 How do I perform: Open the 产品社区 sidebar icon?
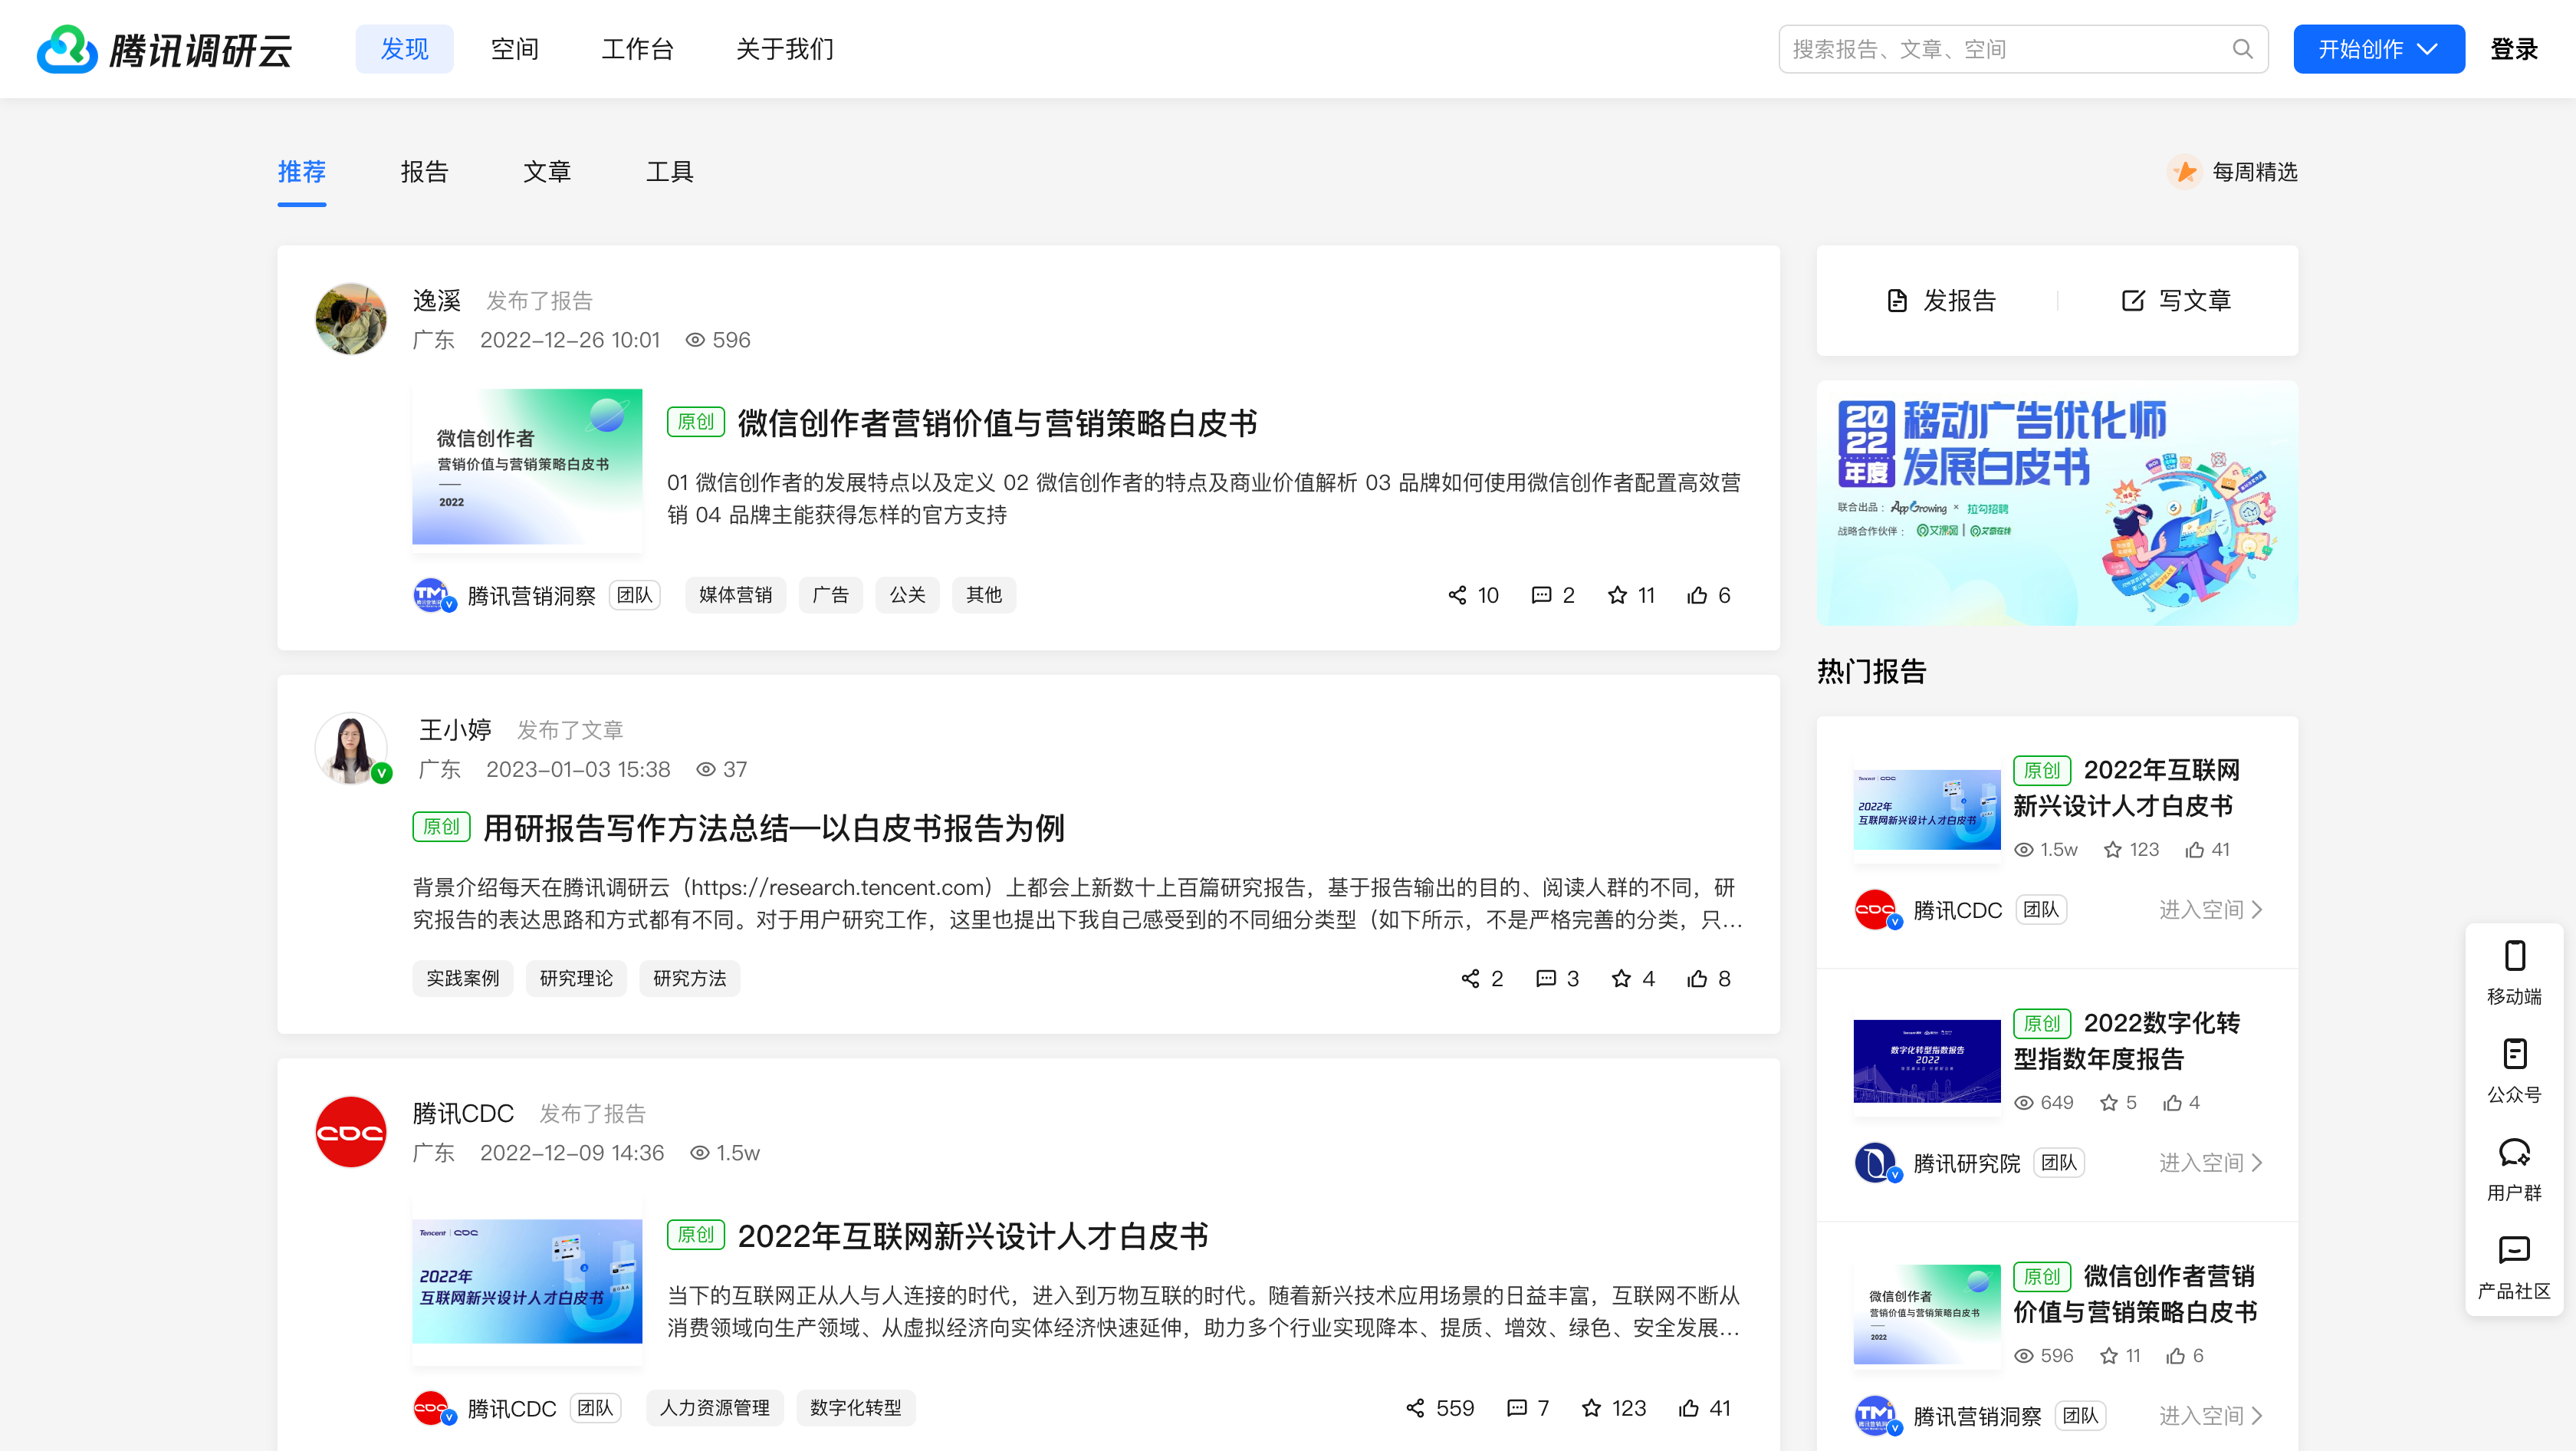click(2514, 1250)
